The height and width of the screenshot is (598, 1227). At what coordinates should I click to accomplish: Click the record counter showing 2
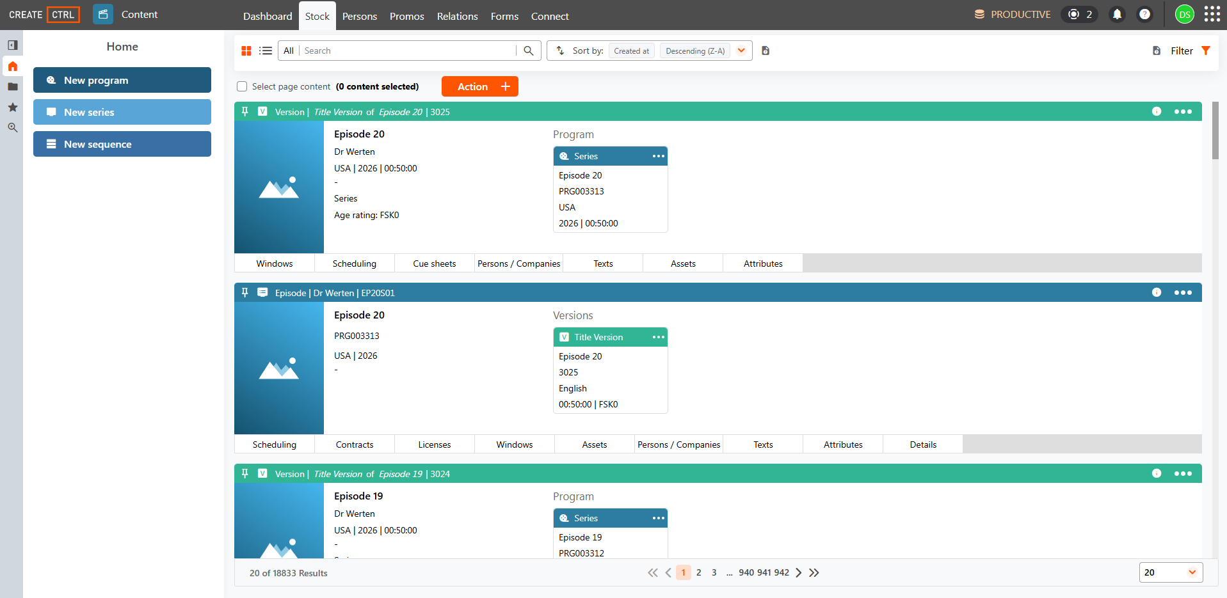click(x=1080, y=14)
